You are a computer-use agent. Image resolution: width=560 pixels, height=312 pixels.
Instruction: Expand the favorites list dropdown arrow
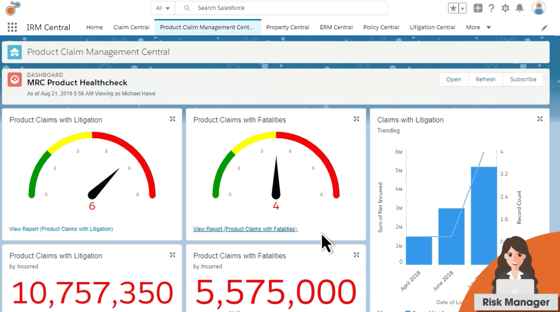(x=462, y=8)
